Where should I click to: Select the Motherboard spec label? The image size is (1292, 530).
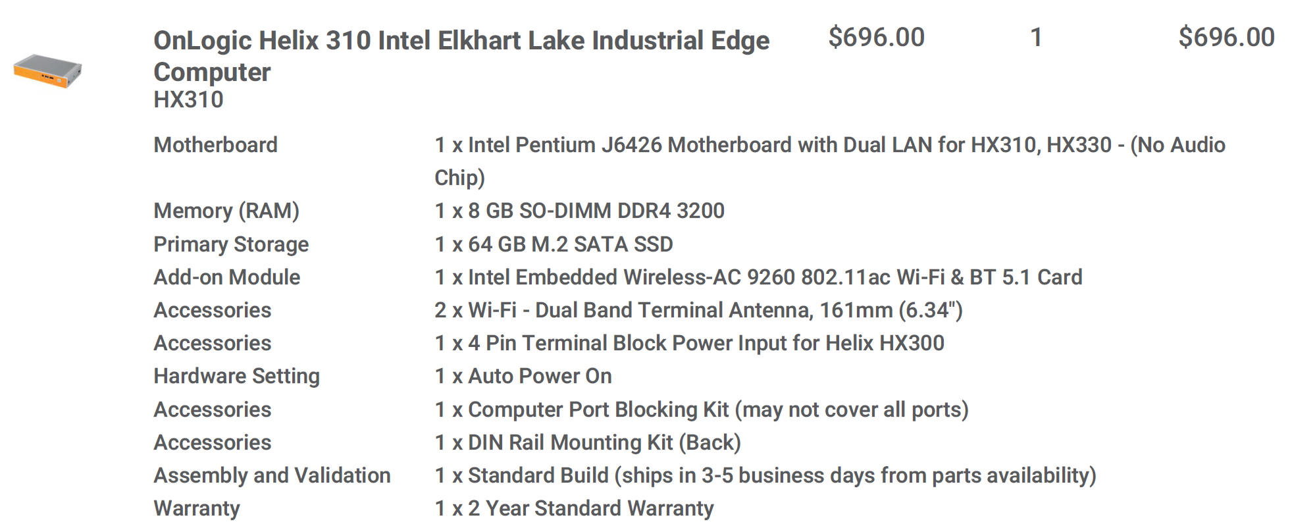(215, 145)
